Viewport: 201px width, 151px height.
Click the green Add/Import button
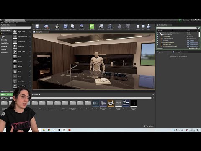tap(7, 95)
